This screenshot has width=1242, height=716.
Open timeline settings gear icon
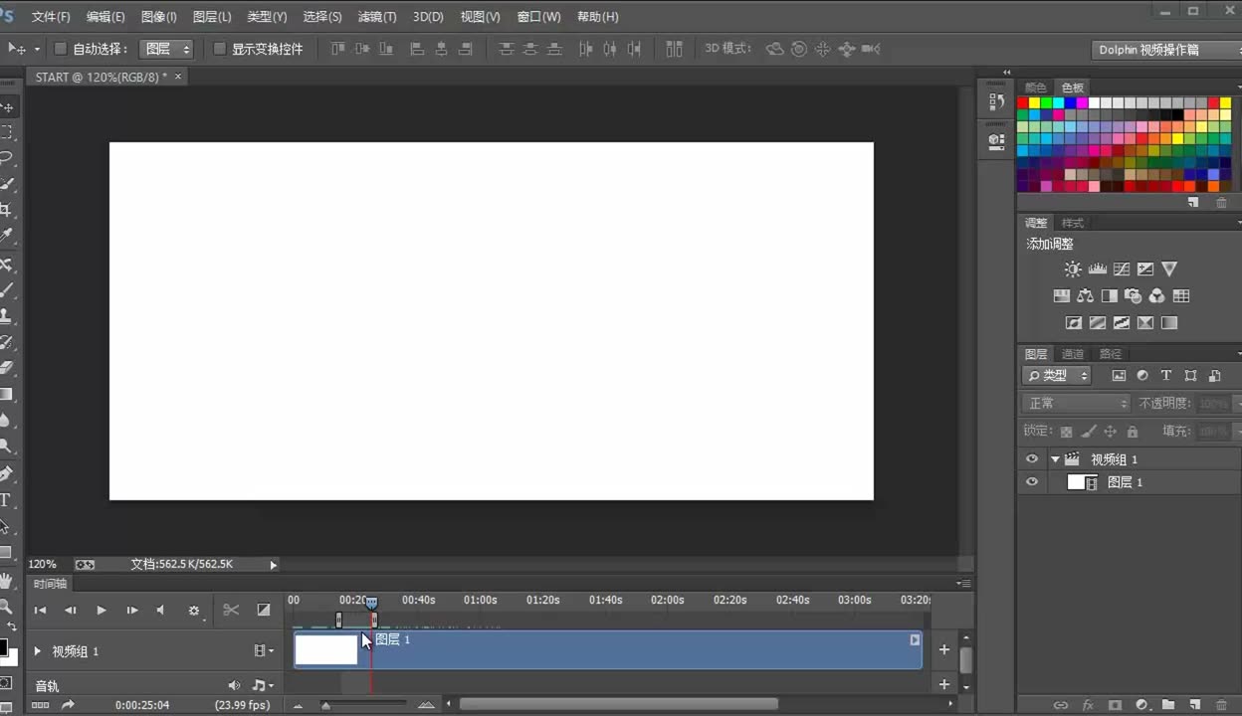point(194,611)
